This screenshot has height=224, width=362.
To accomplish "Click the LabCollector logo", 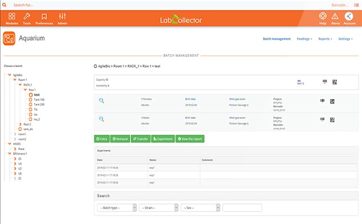I will [181, 19].
